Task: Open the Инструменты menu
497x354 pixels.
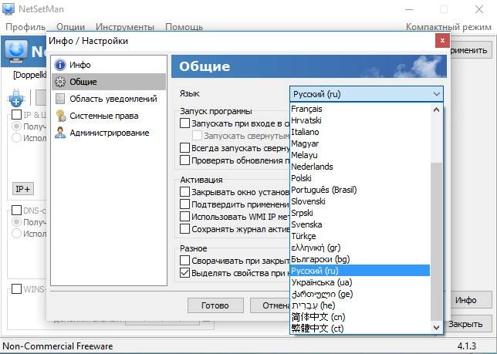Action: click(125, 27)
